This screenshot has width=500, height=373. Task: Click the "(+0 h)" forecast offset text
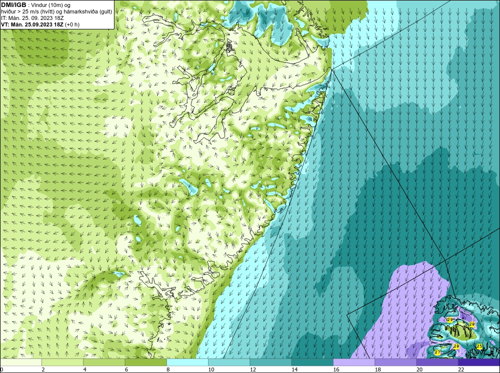(x=72, y=24)
